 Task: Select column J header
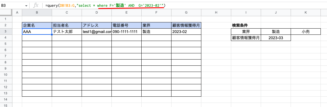coord(276,13)
